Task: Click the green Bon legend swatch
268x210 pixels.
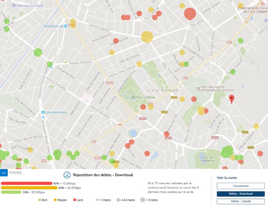Action: [x=40, y=200]
